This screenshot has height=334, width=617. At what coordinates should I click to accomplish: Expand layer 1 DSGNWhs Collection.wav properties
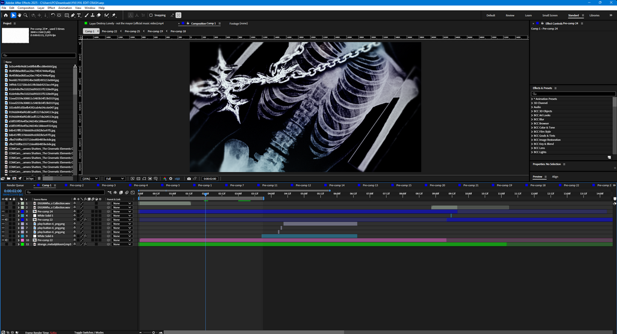[19, 203]
